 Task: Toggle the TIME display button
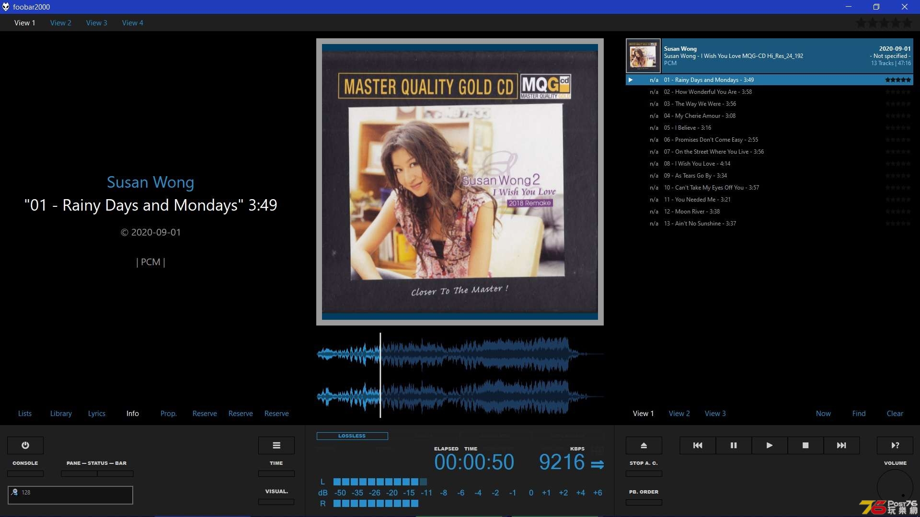pos(276,473)
